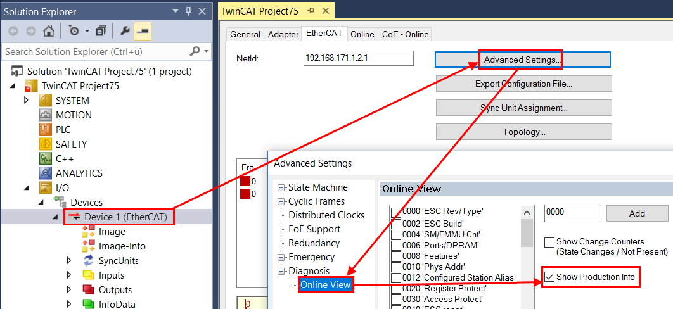Go to Solution Explorer home view

point(49,31)
